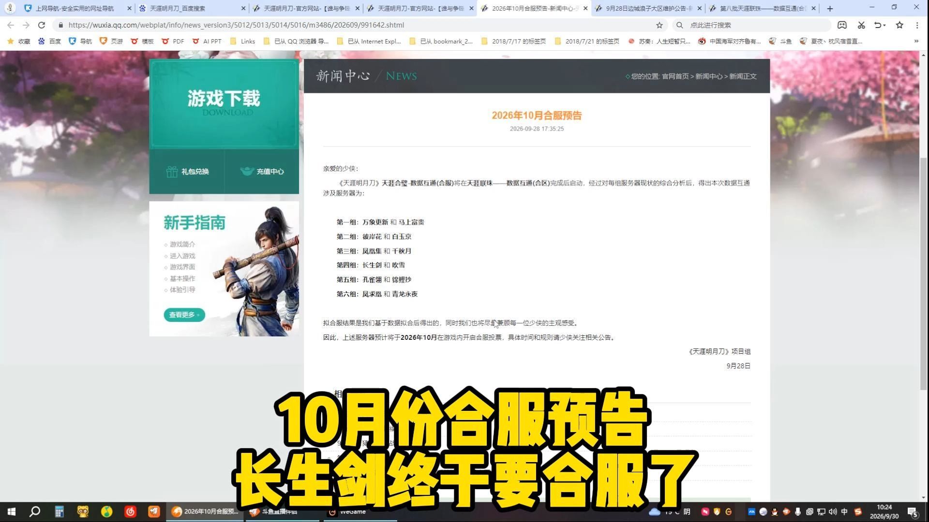Switch to the 9月28日边城浪子大区维护公告 tab
This screenshot has width=929, height=522.
point(648,8)
